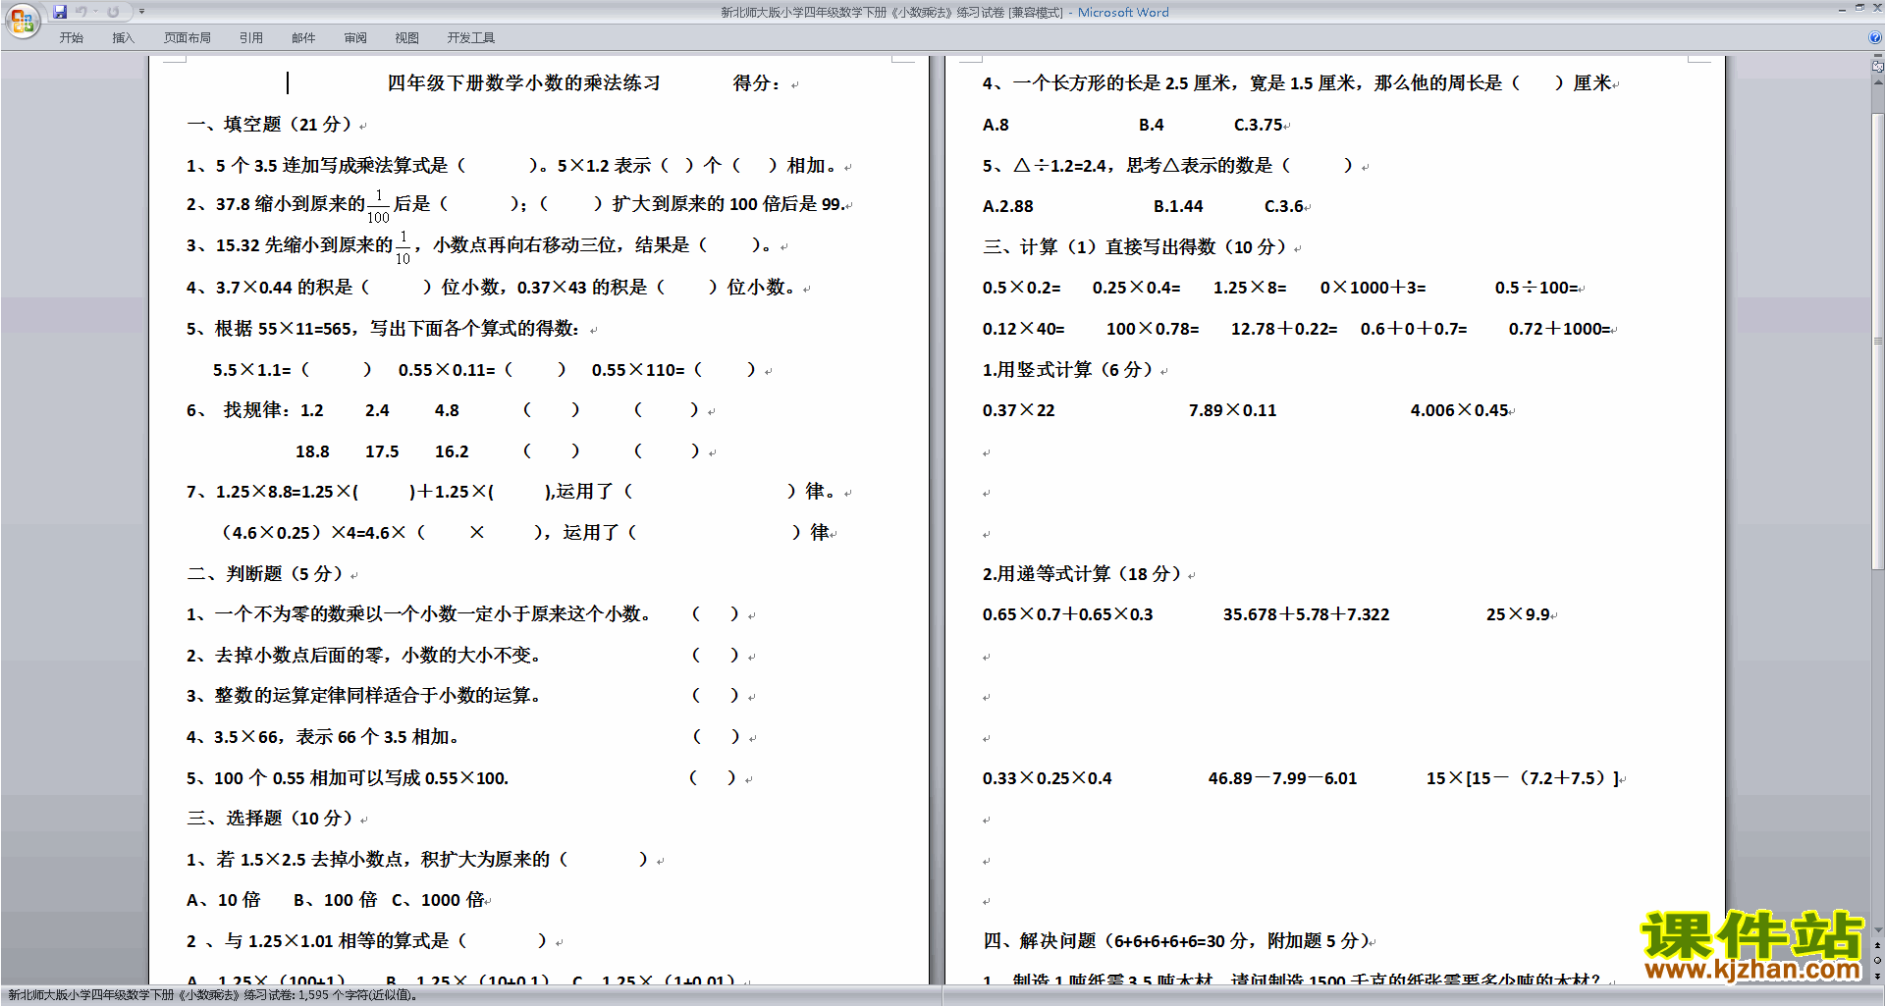Click option C、1000 倍

pyautogui.click(x=438, y=900)
